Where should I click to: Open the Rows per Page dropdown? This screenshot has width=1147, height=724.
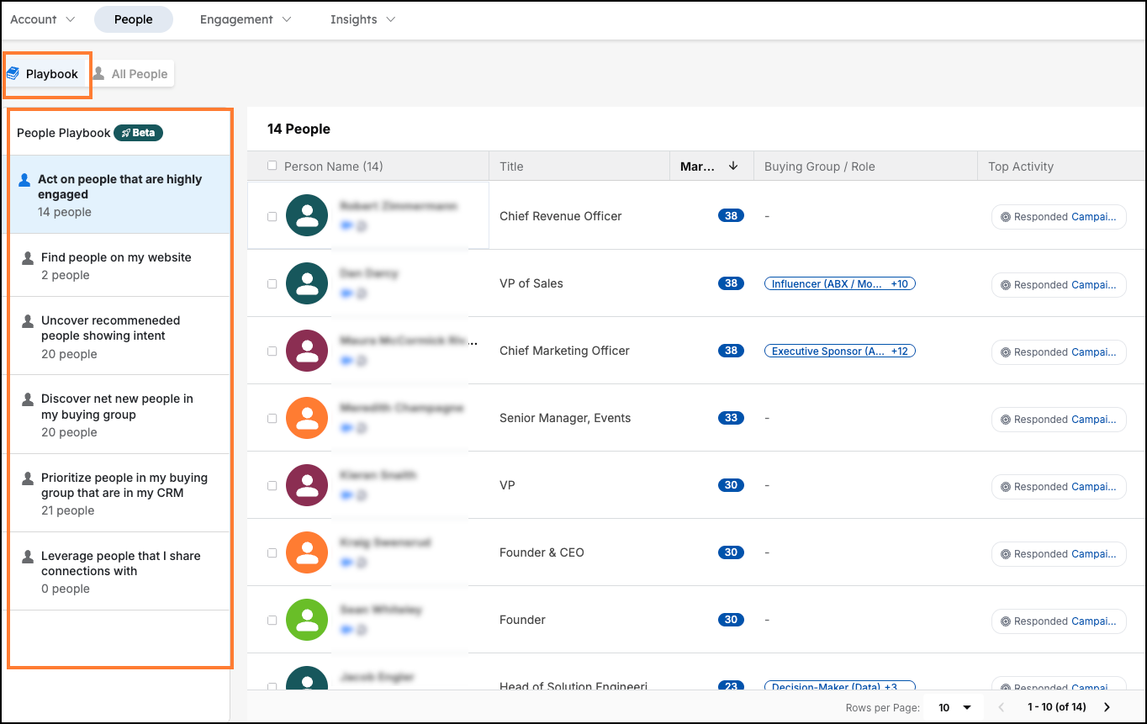(955, 707)
